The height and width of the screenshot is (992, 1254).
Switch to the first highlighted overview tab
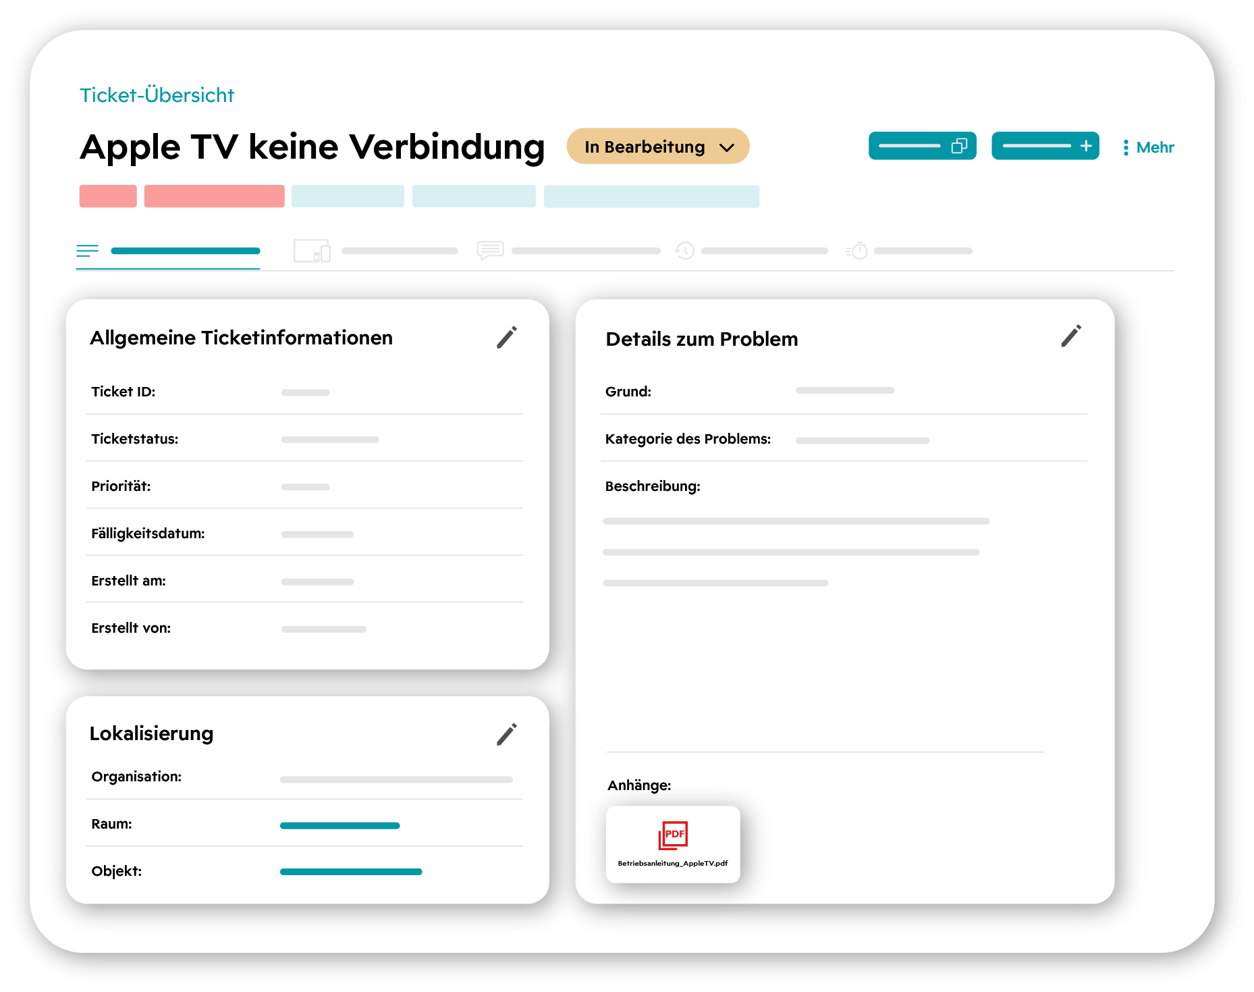[186, 251]
